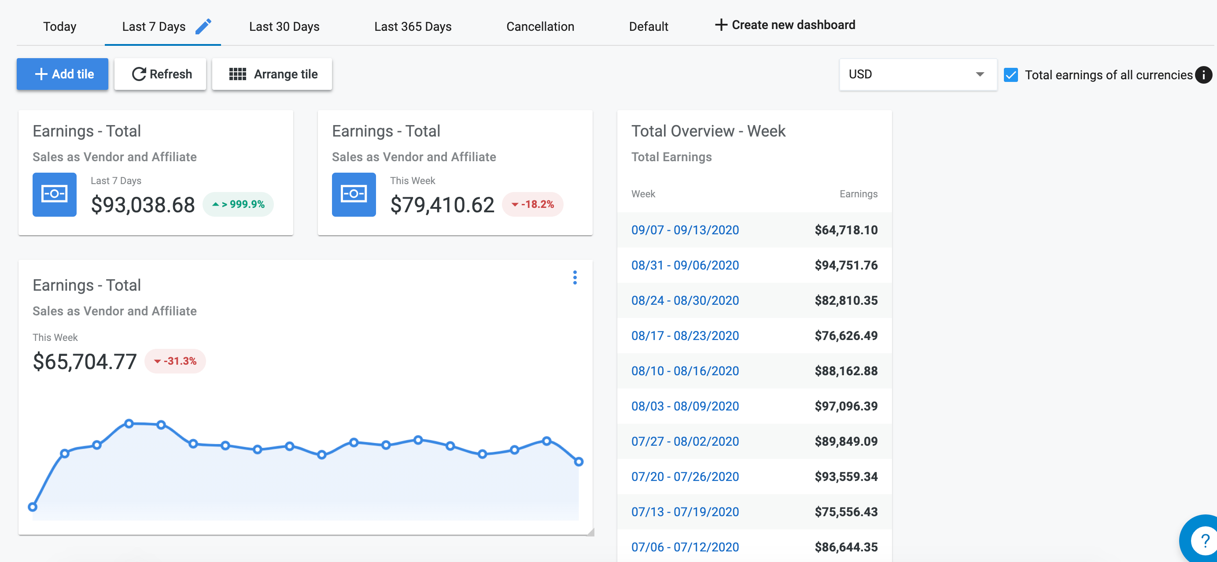Click the pencil edit icon beside Last 7 Days

[x=203, y=26]
